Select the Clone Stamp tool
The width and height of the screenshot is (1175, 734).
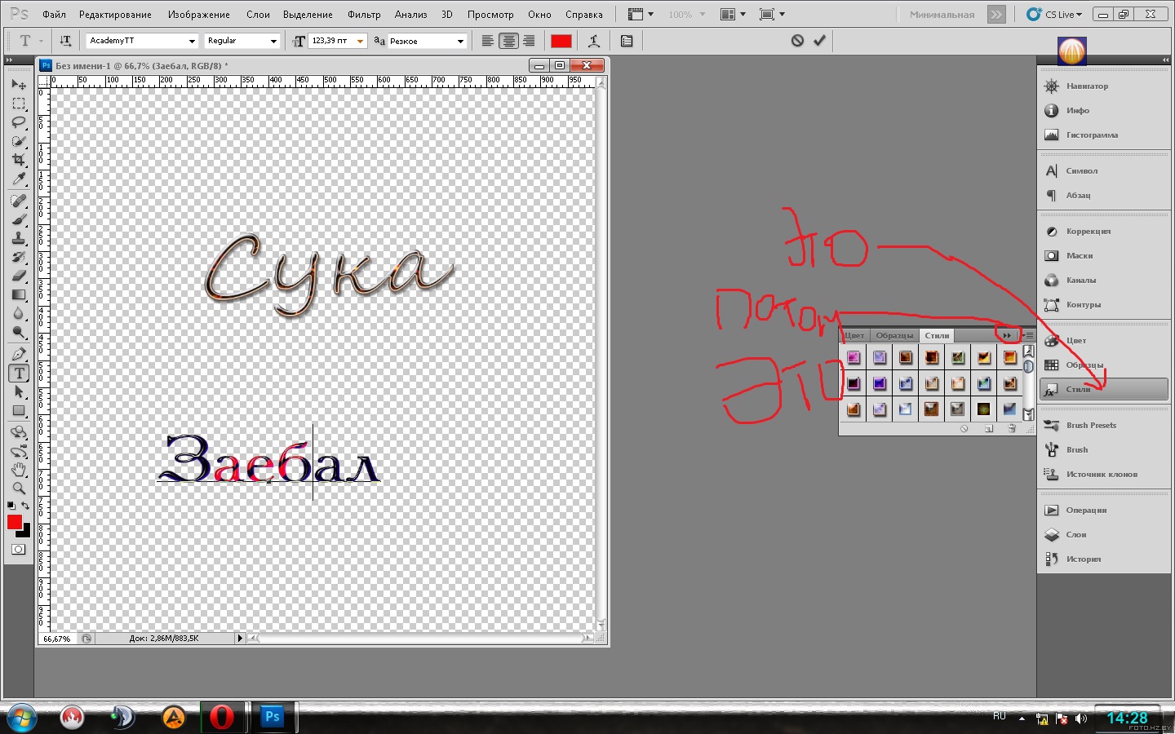(x=19, y=238)
